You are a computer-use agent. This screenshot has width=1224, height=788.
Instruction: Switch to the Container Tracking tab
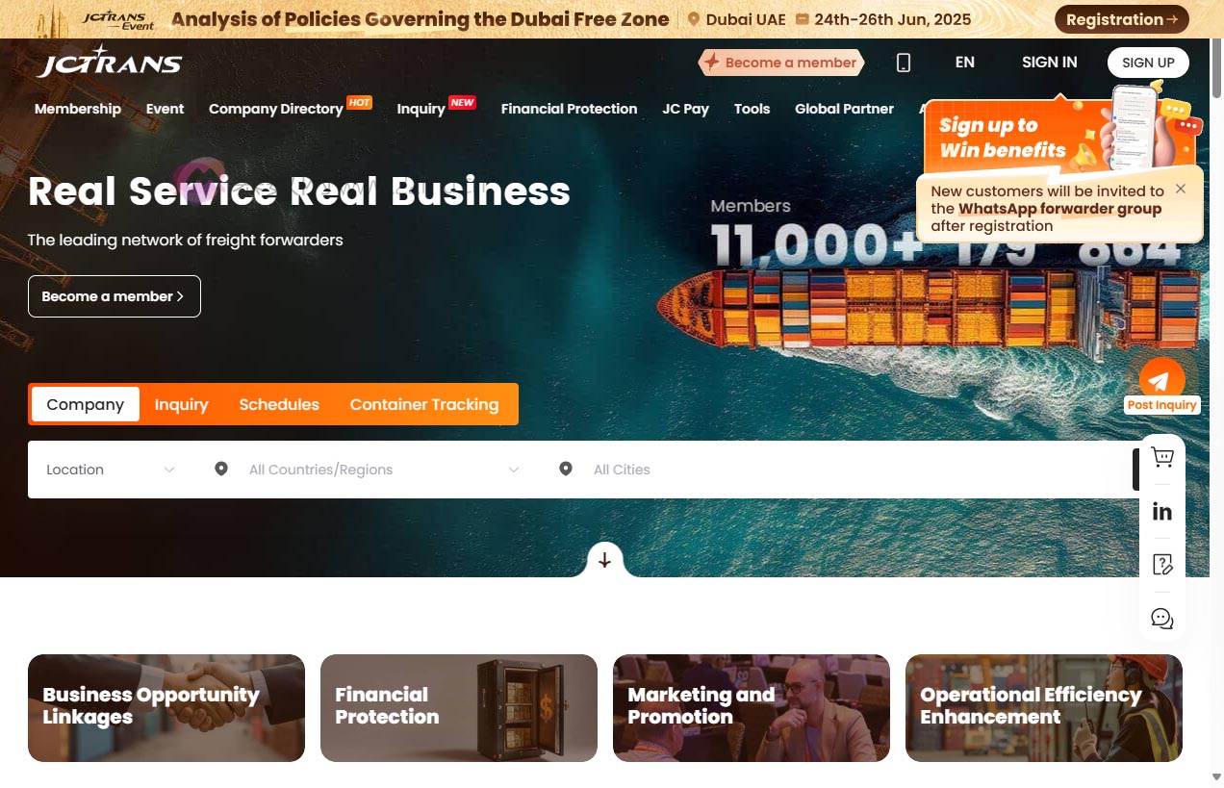424,404
